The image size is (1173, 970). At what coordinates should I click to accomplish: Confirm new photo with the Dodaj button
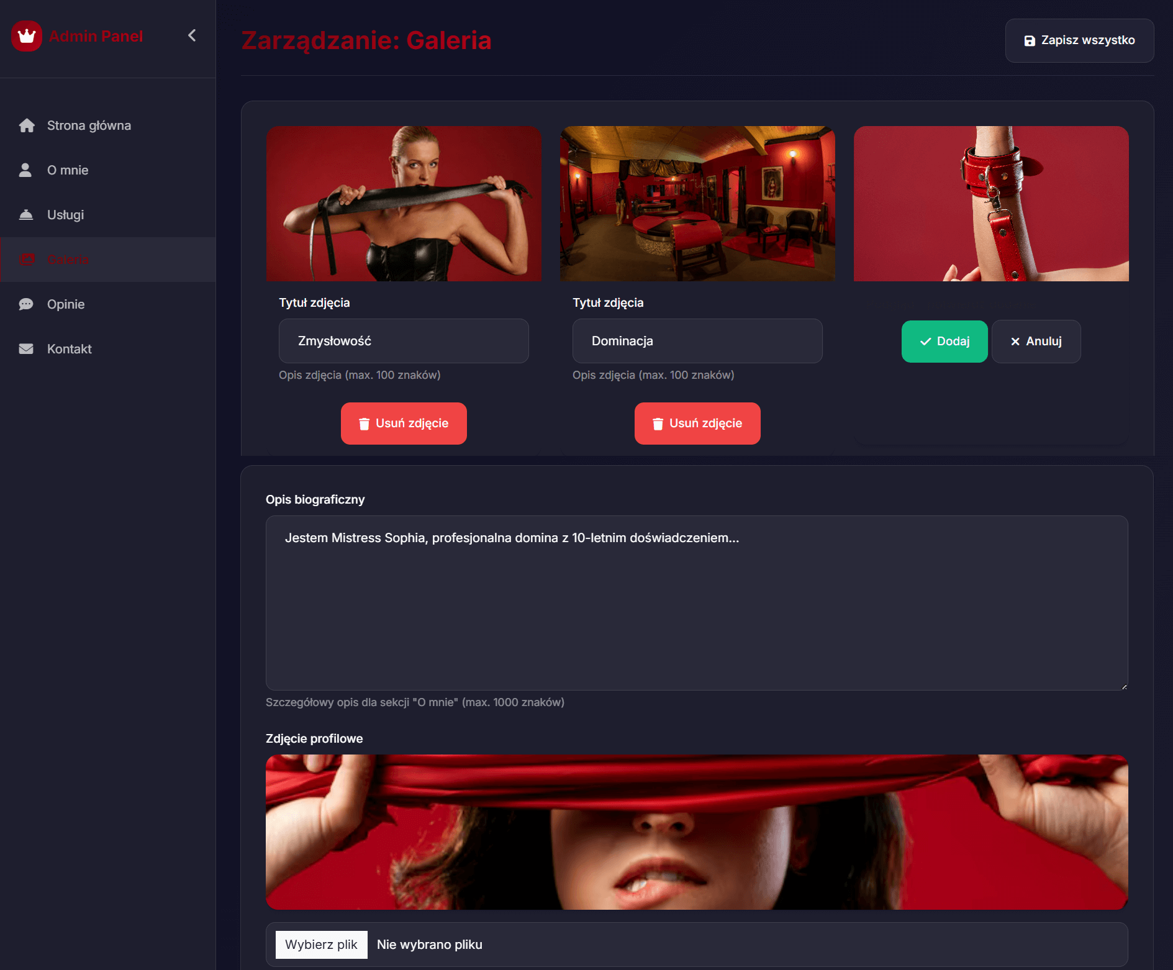[944, 342]
